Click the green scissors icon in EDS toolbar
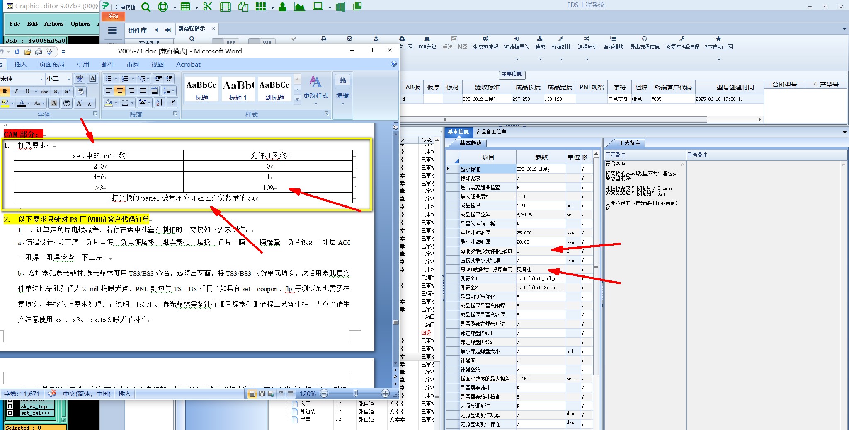 click(x=208, y=7)
